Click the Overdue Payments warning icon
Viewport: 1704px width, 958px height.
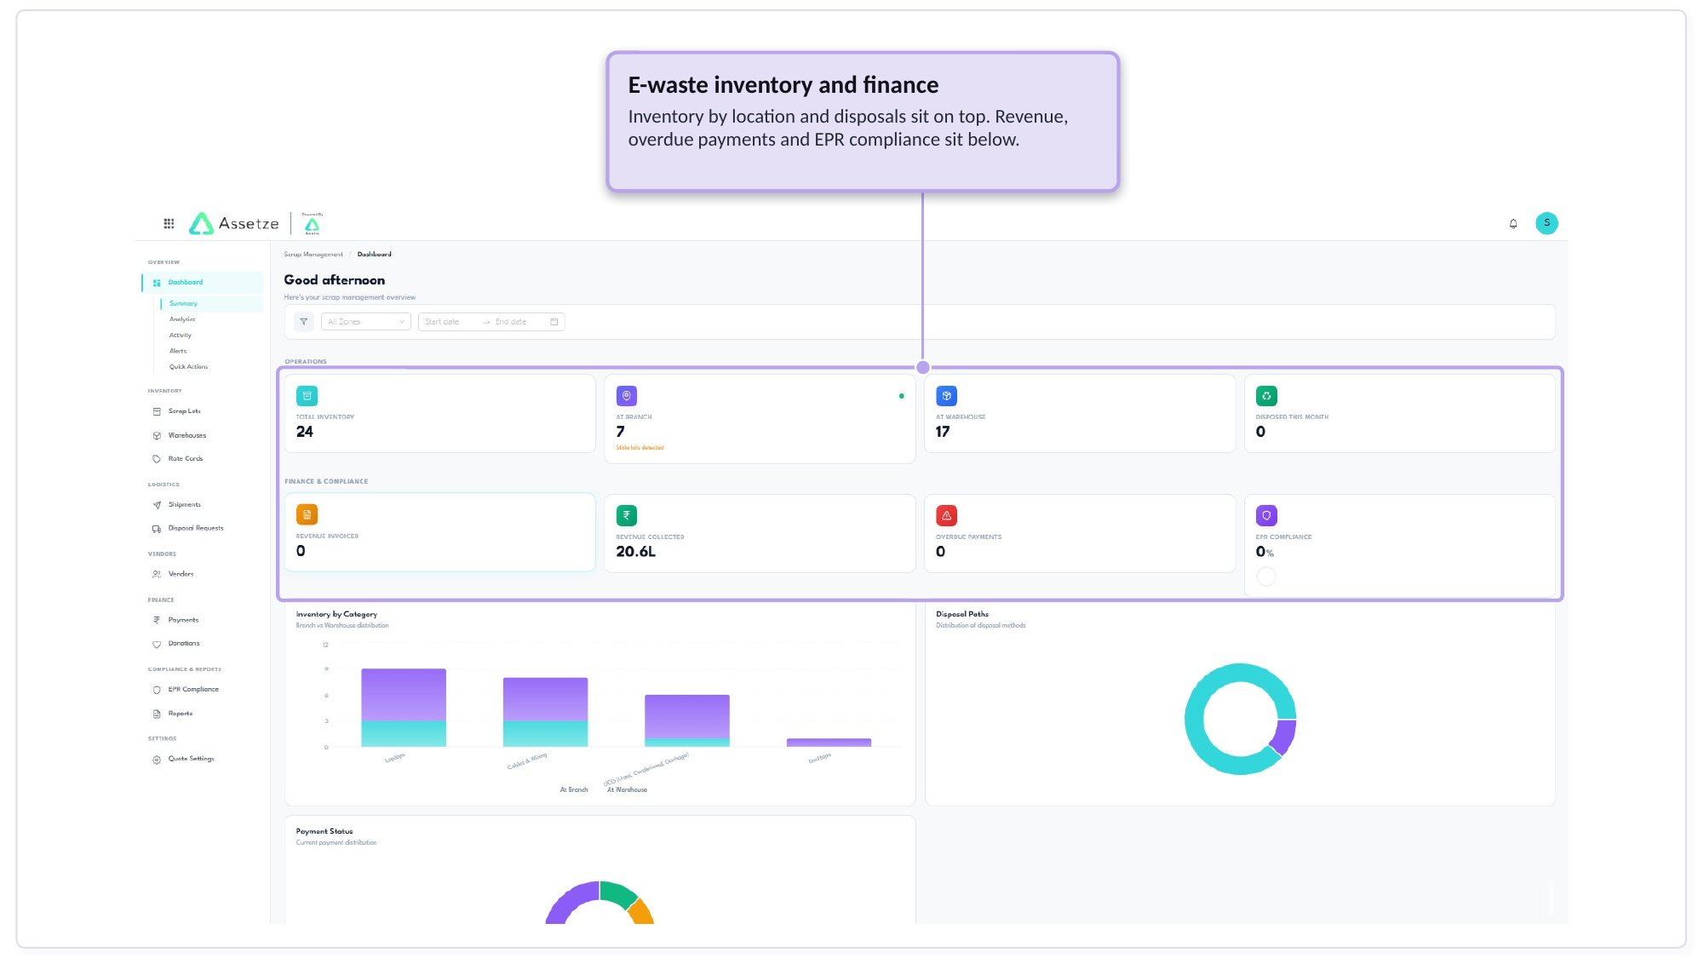(x=946, y=515)
